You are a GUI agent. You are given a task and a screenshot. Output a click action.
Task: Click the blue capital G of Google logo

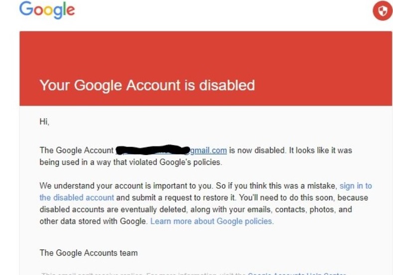point(26,8)
